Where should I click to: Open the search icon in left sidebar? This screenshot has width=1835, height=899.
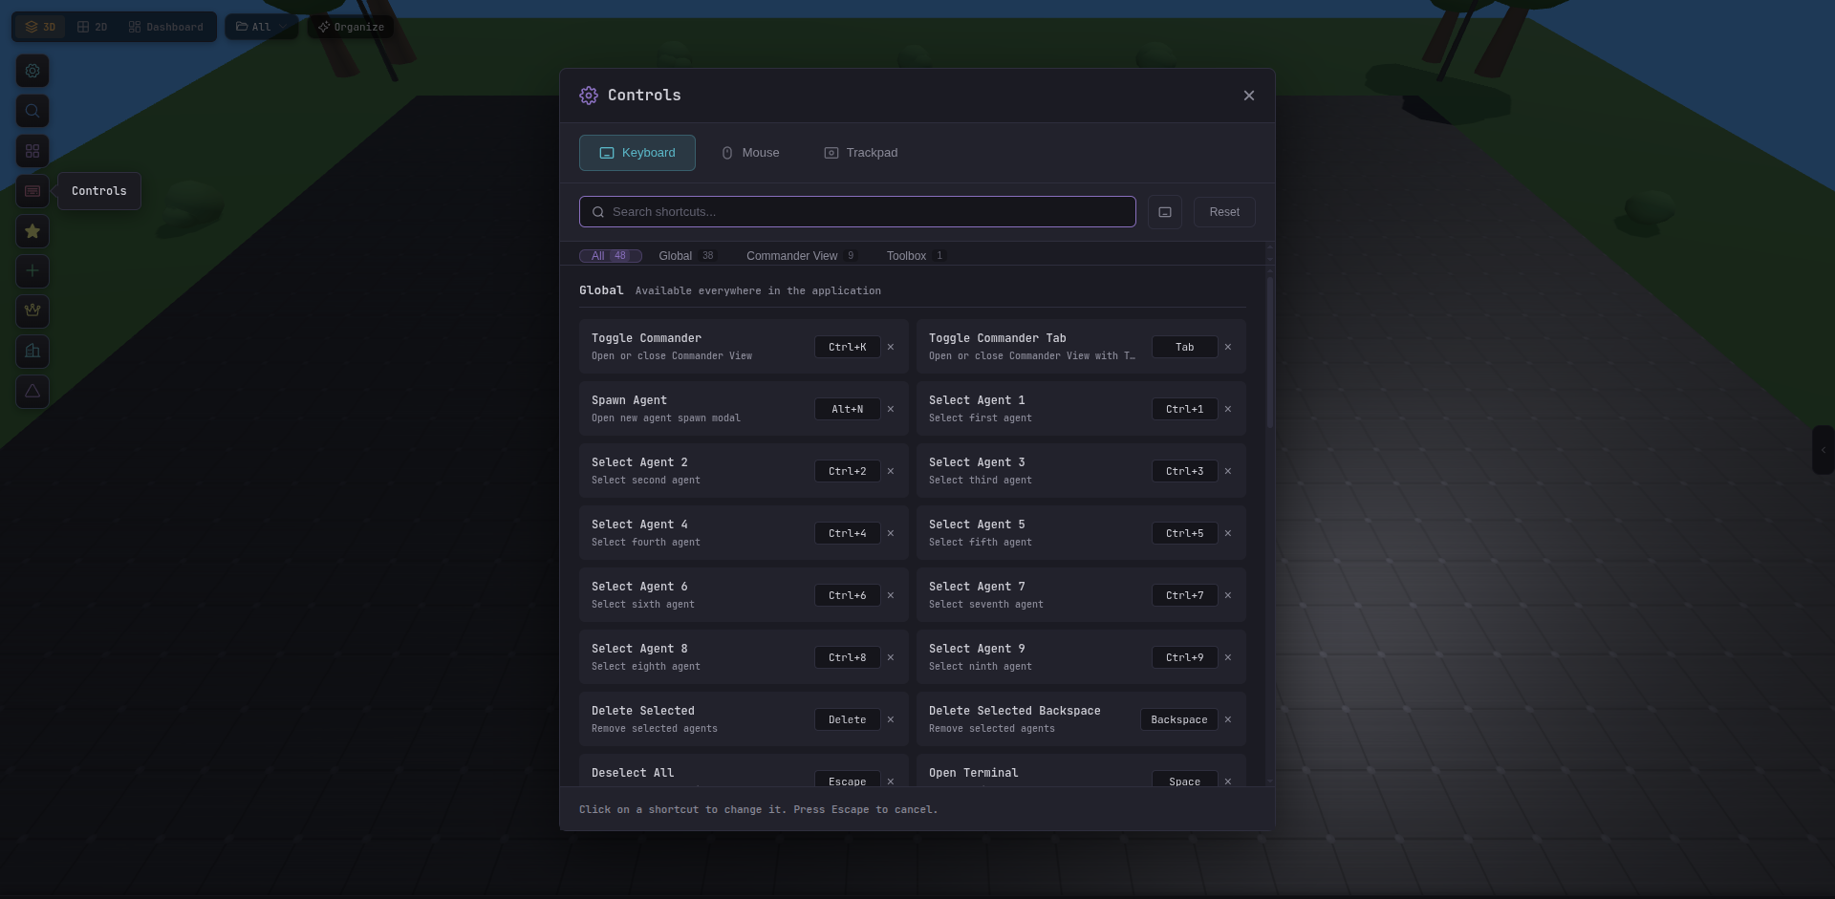[32, 111]
